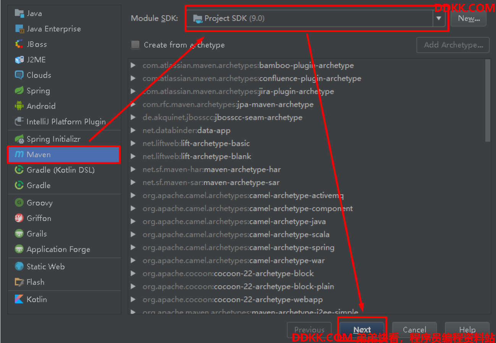Select the Android robot icon

[x=19, y=106]
